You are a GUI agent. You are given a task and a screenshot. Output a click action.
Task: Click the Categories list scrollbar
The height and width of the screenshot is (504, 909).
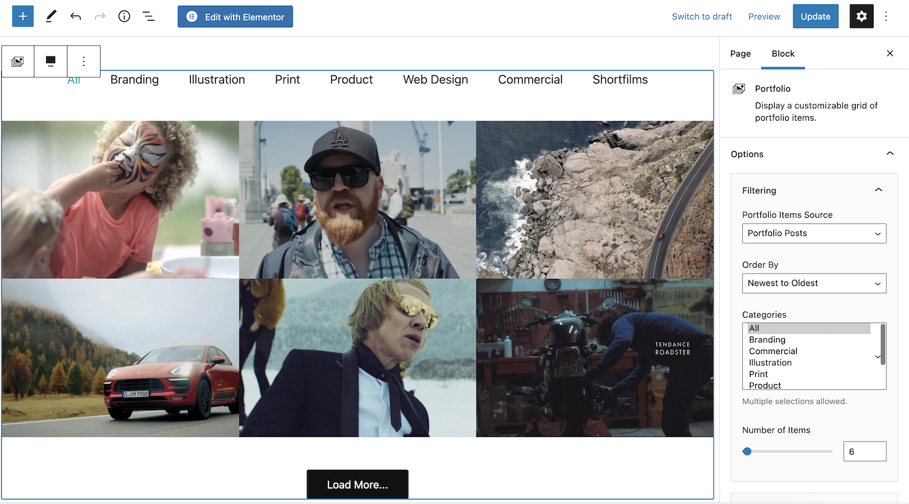[x=882, y=344]
